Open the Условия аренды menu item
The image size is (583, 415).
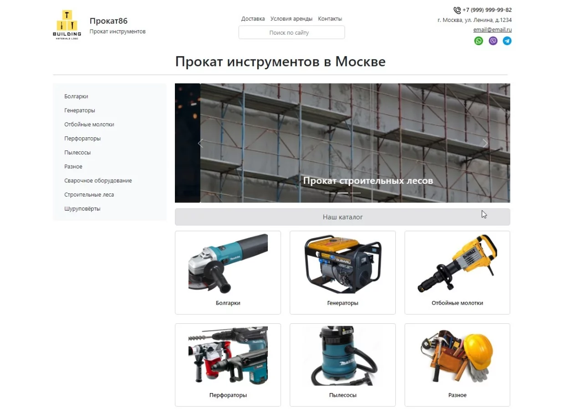pos(291,19)
